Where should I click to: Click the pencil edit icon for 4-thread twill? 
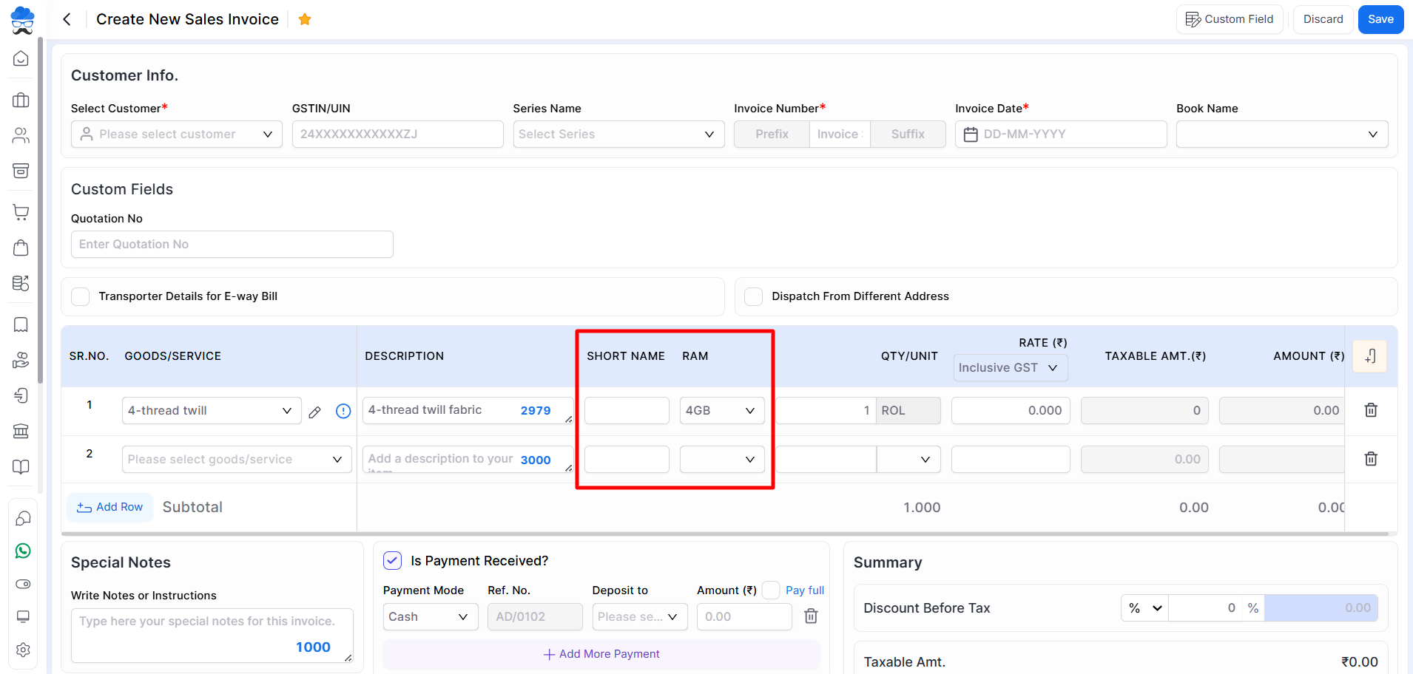click(315, 412)
